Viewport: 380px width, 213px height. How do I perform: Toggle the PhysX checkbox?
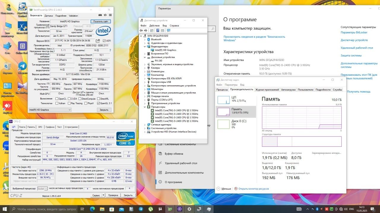tap(85, 103)
